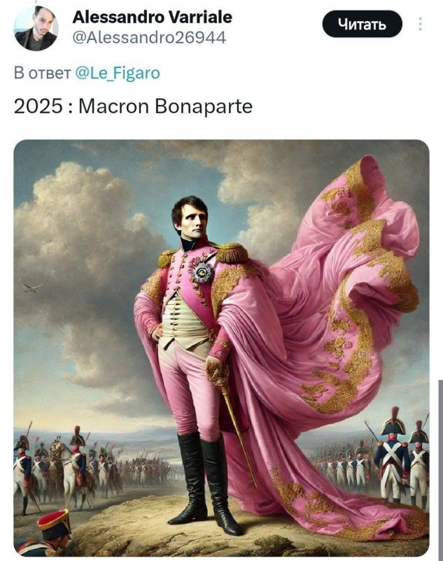Click the Читать follow button
The height and width of the screenshot is (561, 443).
click(363, 24)
